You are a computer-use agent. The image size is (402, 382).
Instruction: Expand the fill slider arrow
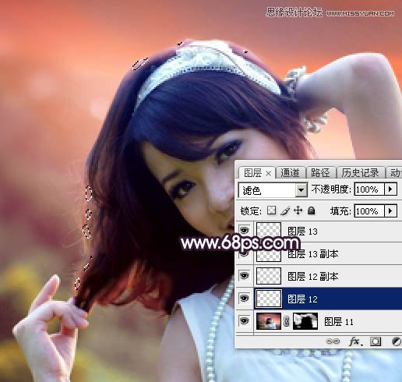[390, 210]
